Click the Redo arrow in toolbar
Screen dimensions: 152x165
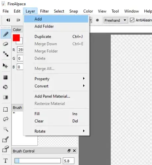(19, 20)
